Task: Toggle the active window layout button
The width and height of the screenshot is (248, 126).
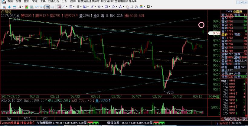Action: pos(47,7)
